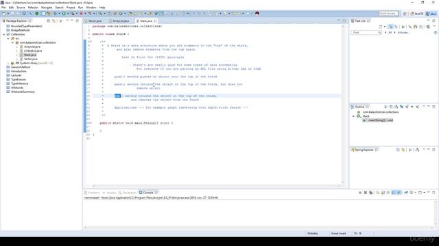Open the Refactor menu
The height and width of the screenshot is (246, 439).
point(33,8)
